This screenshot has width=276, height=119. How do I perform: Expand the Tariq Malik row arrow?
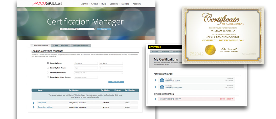point(34,103)
